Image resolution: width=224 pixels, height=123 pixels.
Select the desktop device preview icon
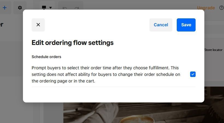click(44, 8)
